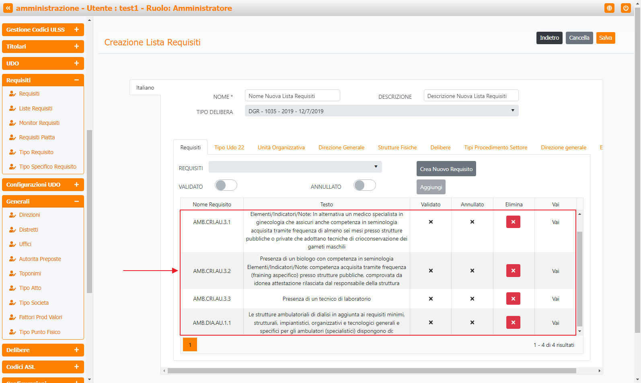Viewport: 641px width, 383px height.
Task: Switch to Tipi Procedimento Settore tab
Action: coord(495,147)
